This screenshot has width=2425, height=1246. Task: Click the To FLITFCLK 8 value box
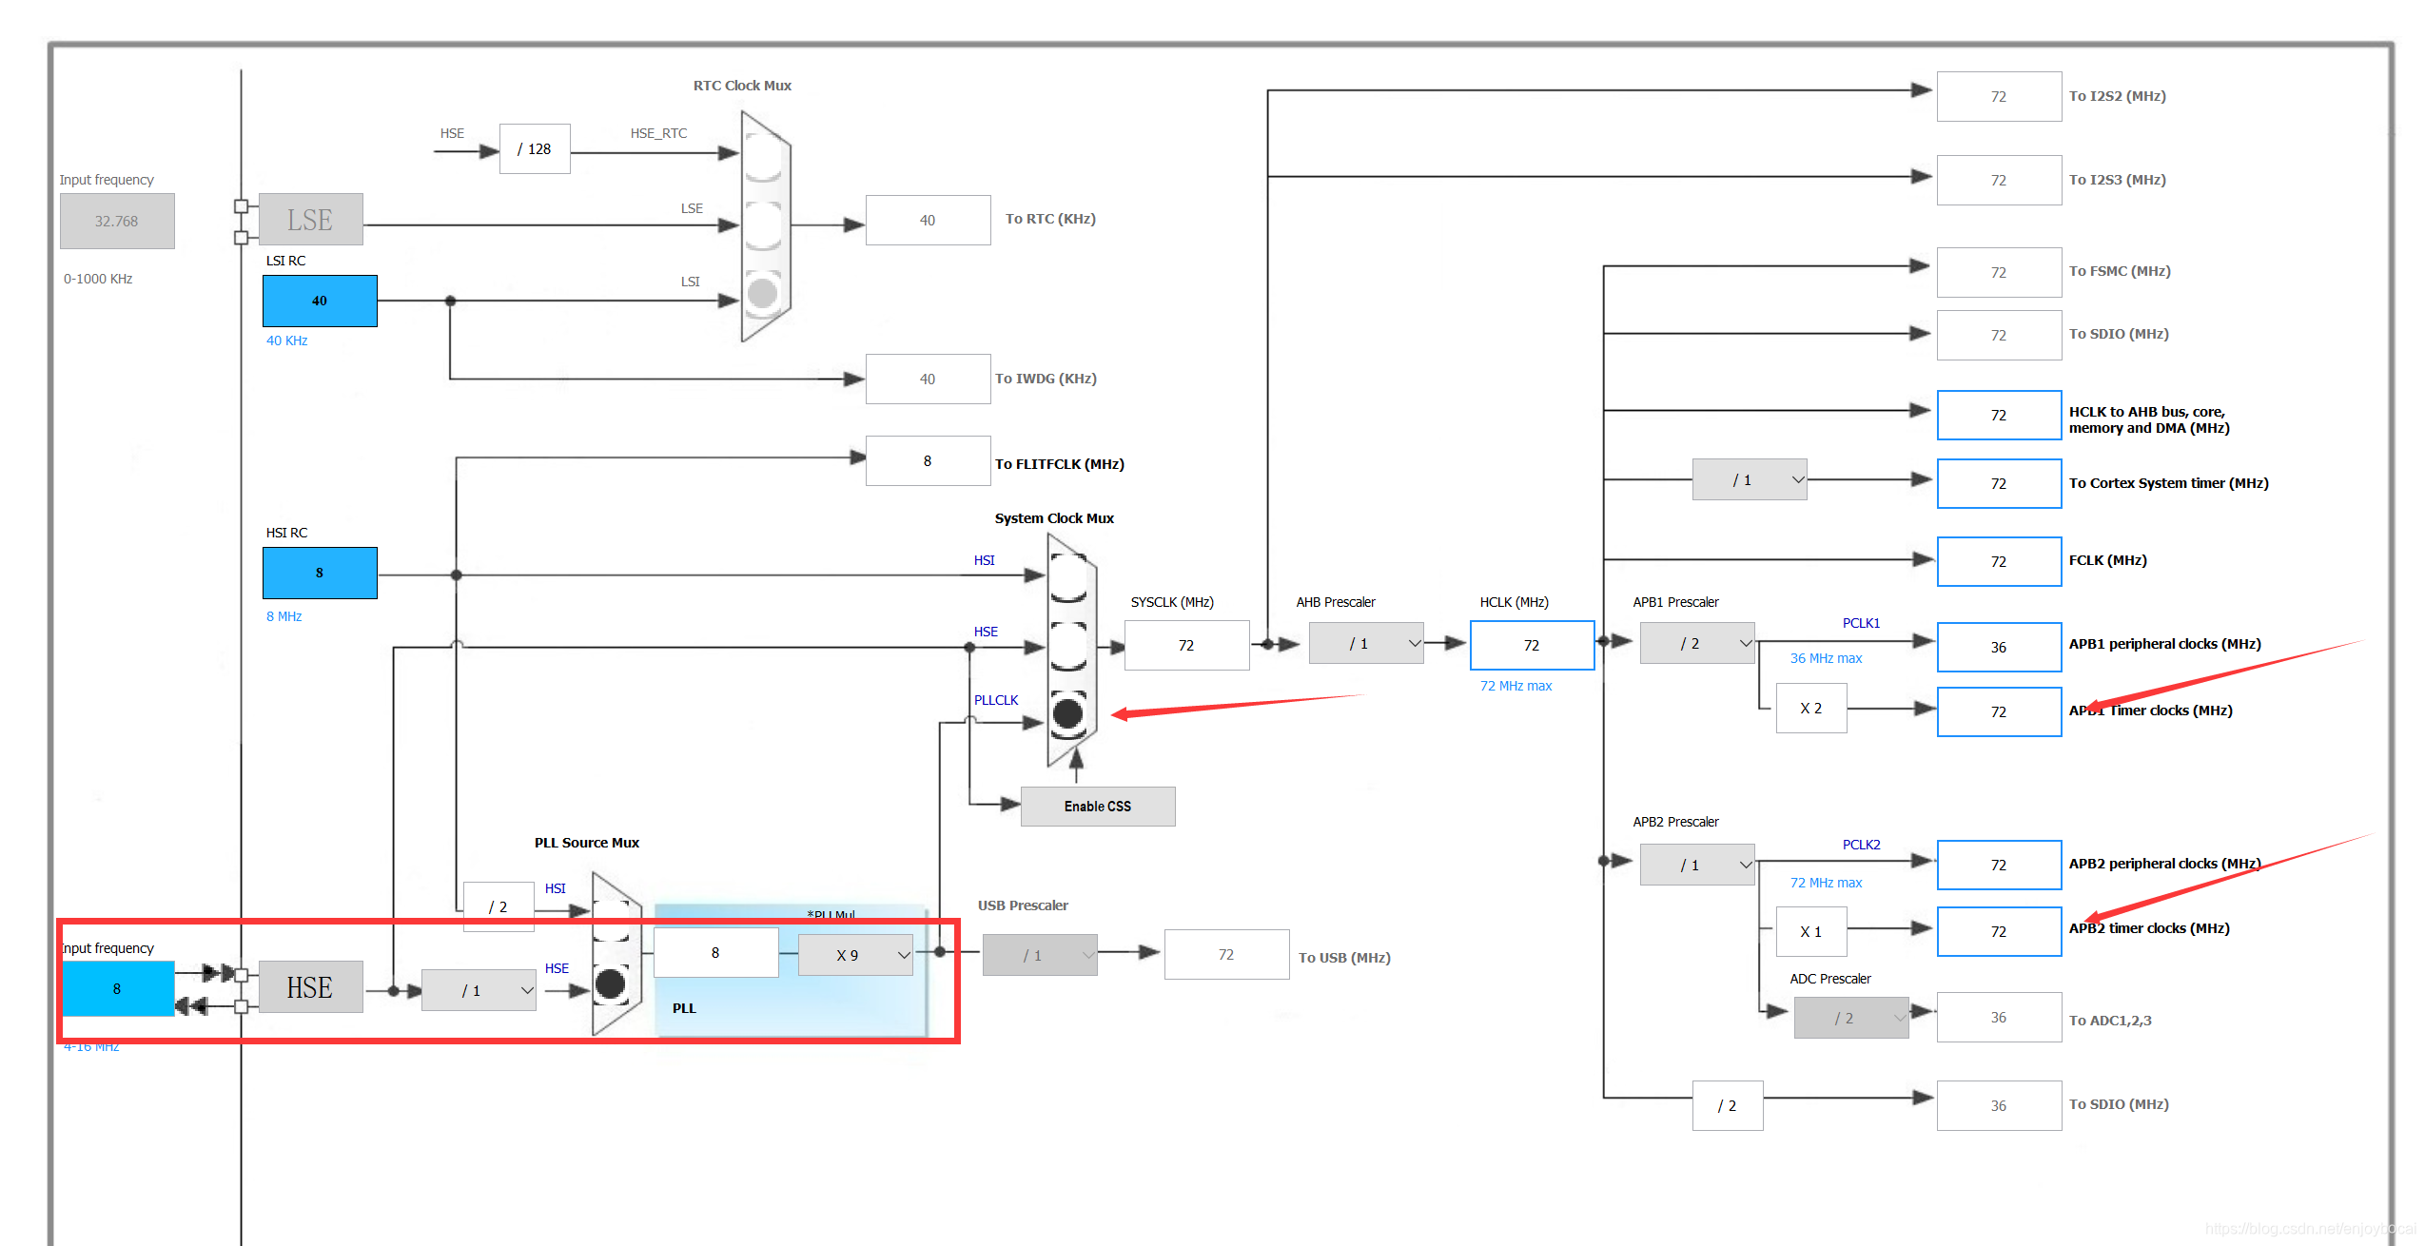pos(929,461)
